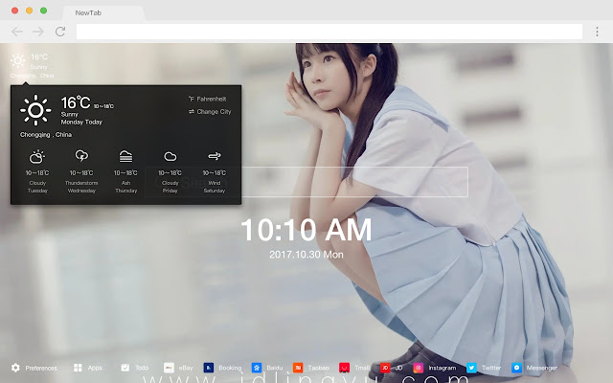
Task: Select the NewTab browser tab
Action: coord(104,12)
